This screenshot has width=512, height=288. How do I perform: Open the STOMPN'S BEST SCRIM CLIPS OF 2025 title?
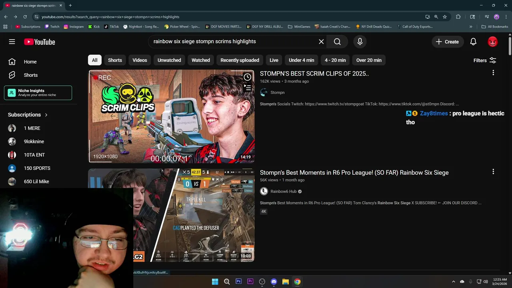tap(314, 74)
